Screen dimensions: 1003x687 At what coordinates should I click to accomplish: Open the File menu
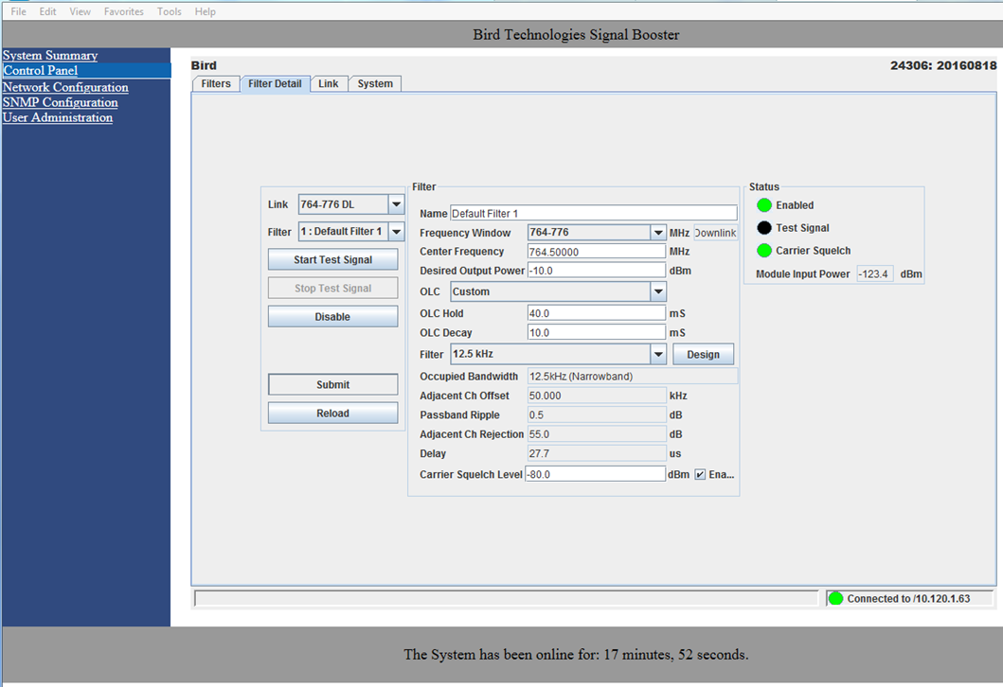[19, 11]
